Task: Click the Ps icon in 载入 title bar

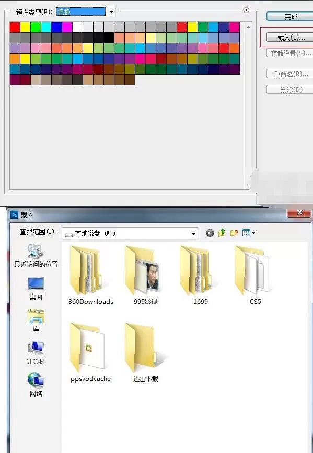Action: (14, 215)
